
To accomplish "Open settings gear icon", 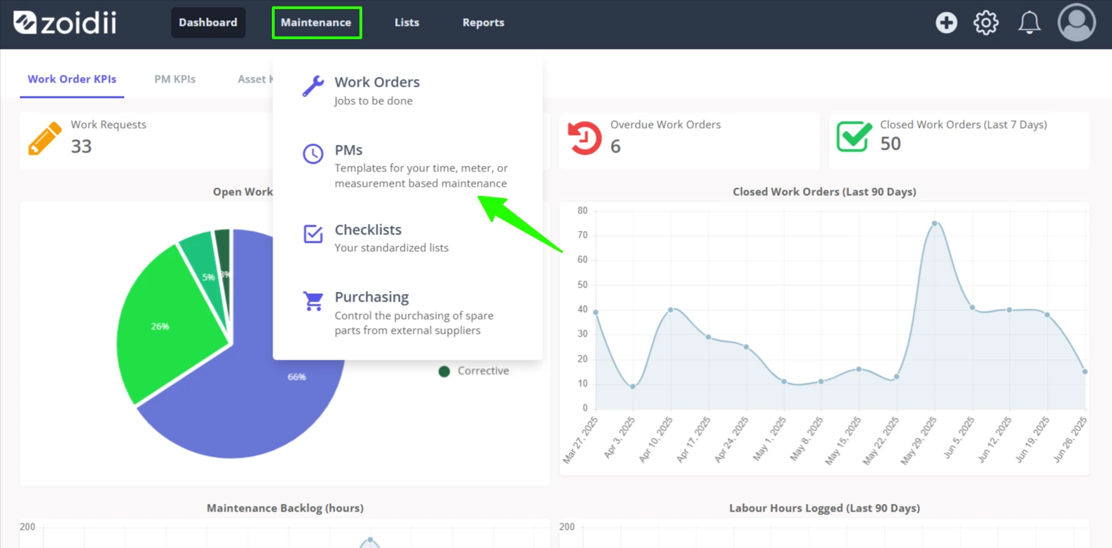I will 986,22.
